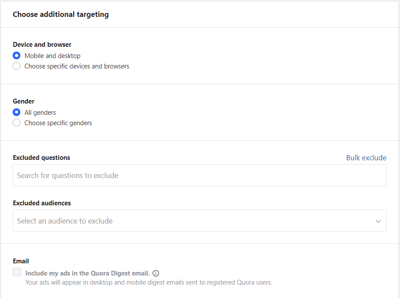Focus the Search for questions to exclude field
This screenshot has height=298, width=400.
200,175
